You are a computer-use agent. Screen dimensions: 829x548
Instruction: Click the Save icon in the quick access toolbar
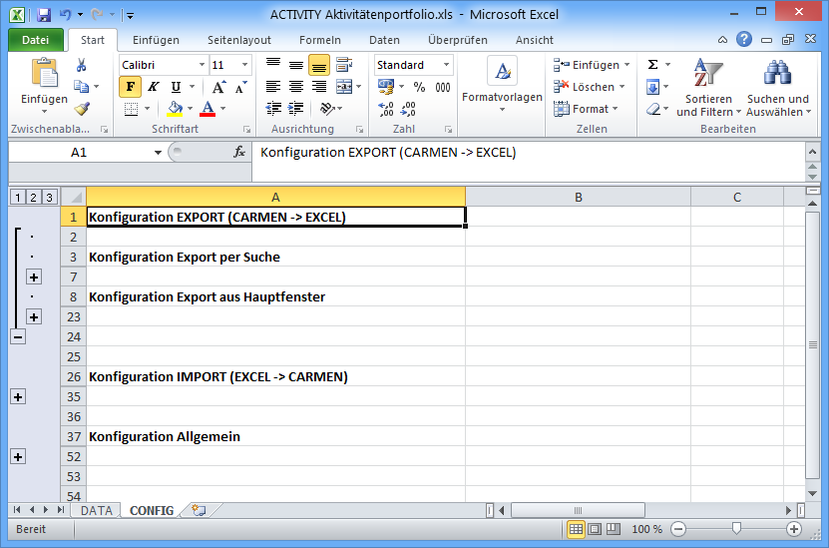43,15
